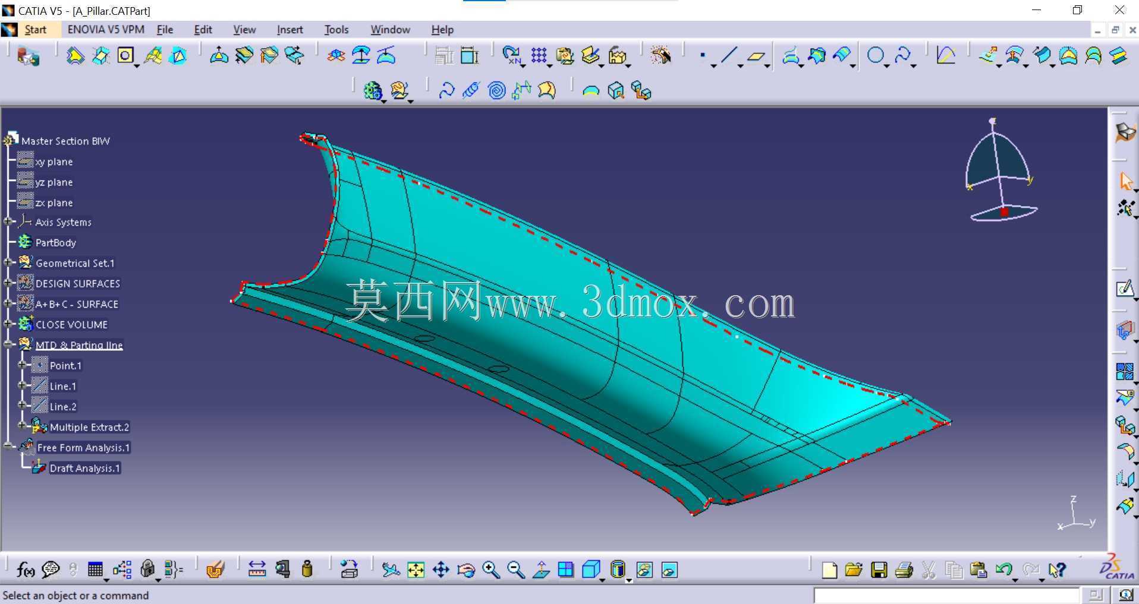The image size is (1139, 604).
Task: Click the Save floppy disk icon
Action: click(879, 570)
